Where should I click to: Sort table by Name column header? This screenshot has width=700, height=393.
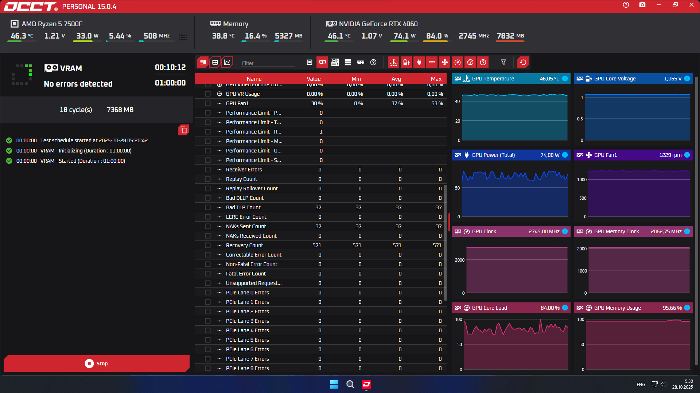(x=254, y=79)
